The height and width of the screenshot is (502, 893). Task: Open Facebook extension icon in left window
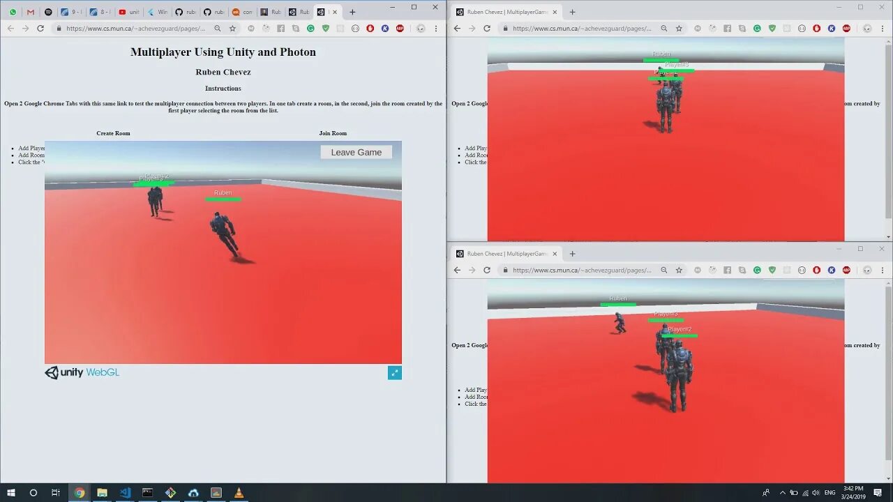pos(280,29)
